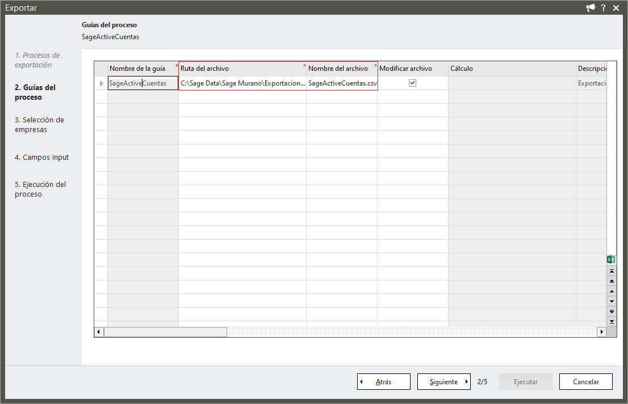Open the megaphone announcements icon in title bar
Image resolution: width=628 pixels, height=404 pixels.
[591, 7]
